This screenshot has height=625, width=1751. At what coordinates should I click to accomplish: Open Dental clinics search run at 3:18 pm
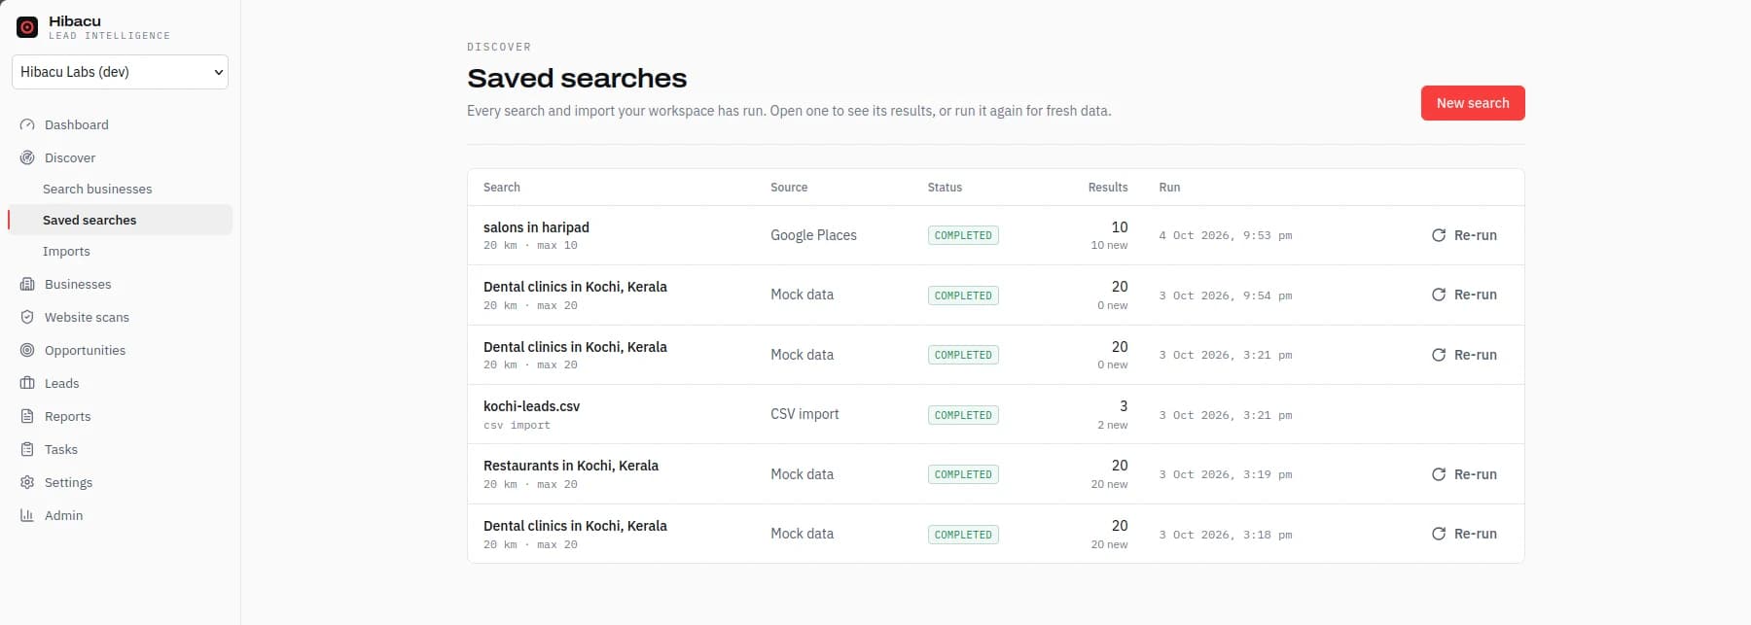[x=575, y=526]
